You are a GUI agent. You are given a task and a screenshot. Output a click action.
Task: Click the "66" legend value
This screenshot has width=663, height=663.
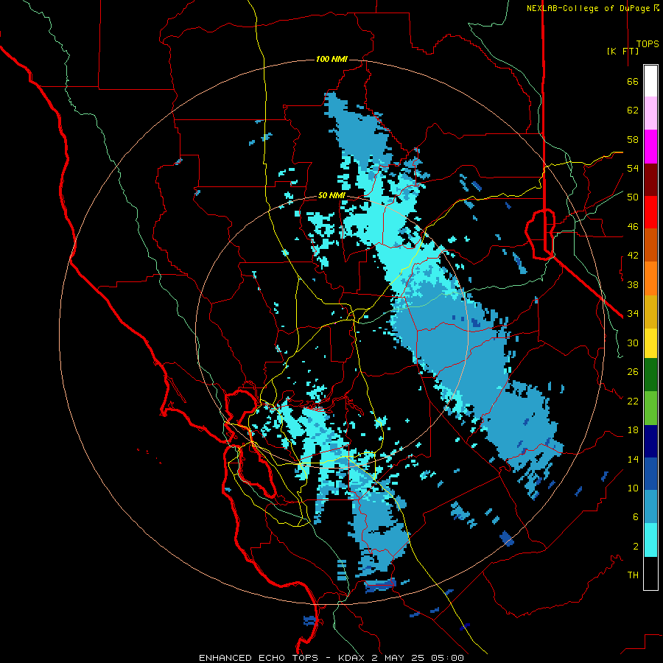(633, 82)
